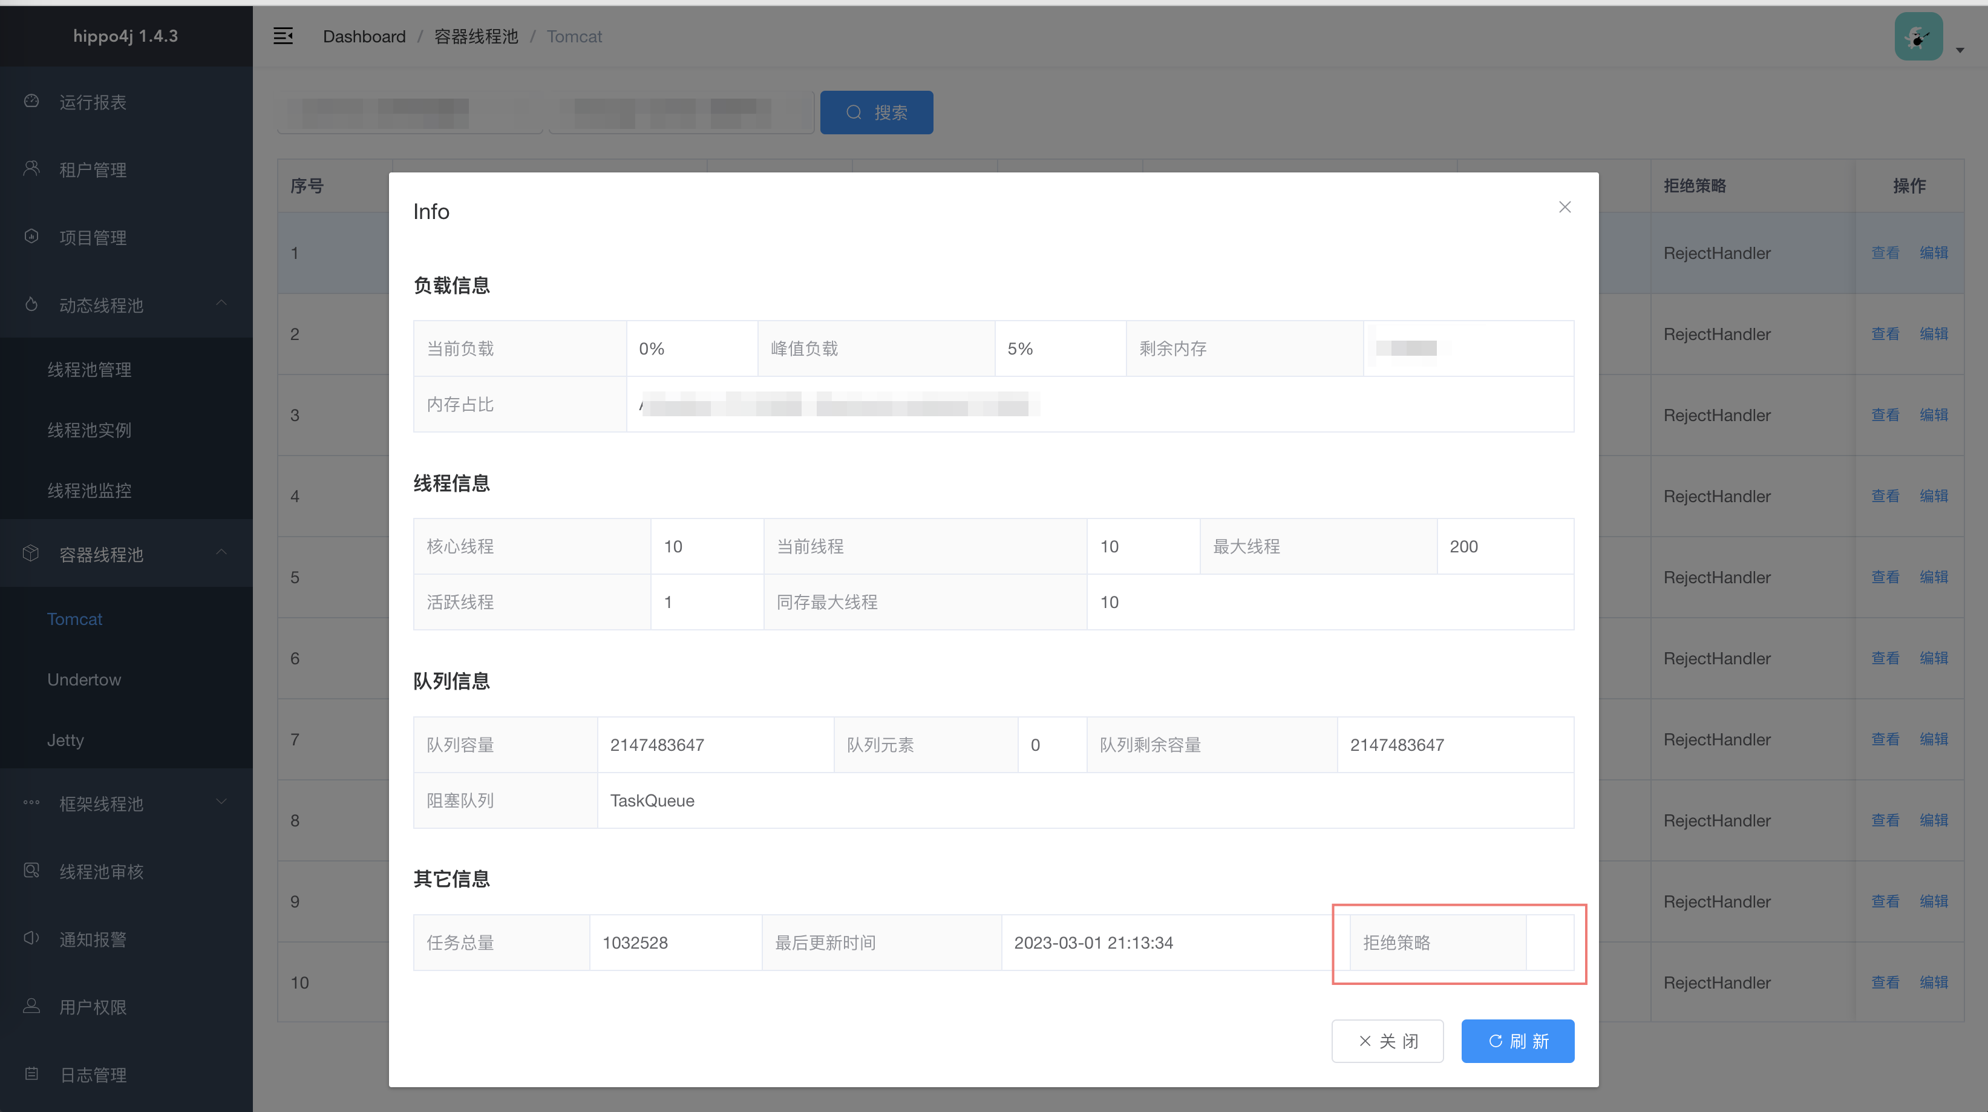Select 任务总量 value 1032528
Viewport: 1988px width, 1112px height.
point(635,942)
